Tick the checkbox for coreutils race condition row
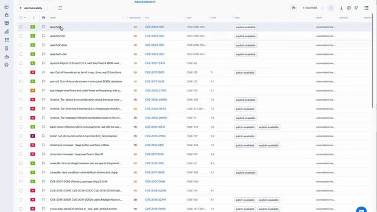This screenshot has height=212, width=377. tap(21, 173)
